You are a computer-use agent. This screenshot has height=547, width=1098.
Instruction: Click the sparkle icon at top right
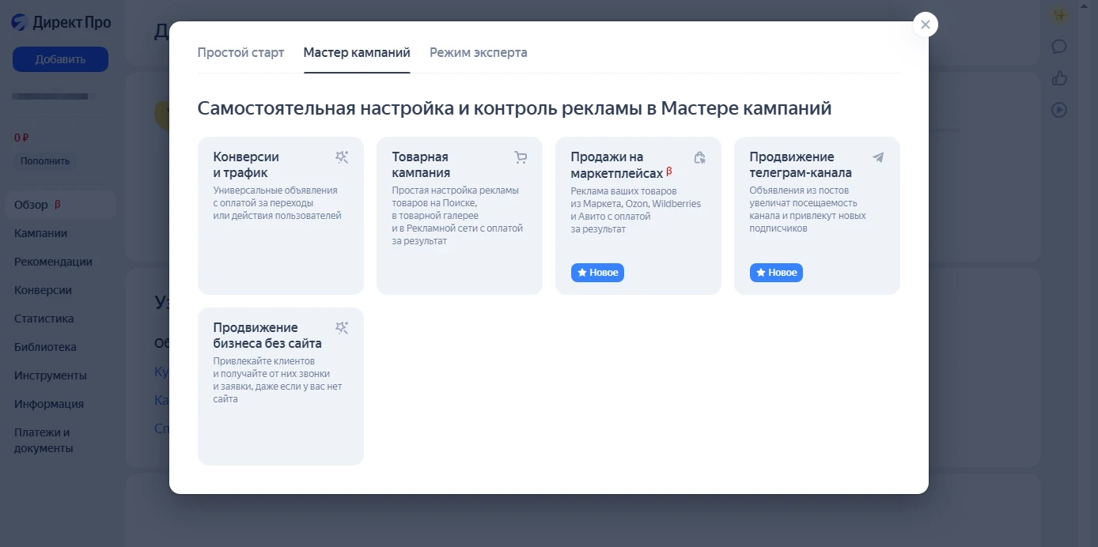[1059, 15]
